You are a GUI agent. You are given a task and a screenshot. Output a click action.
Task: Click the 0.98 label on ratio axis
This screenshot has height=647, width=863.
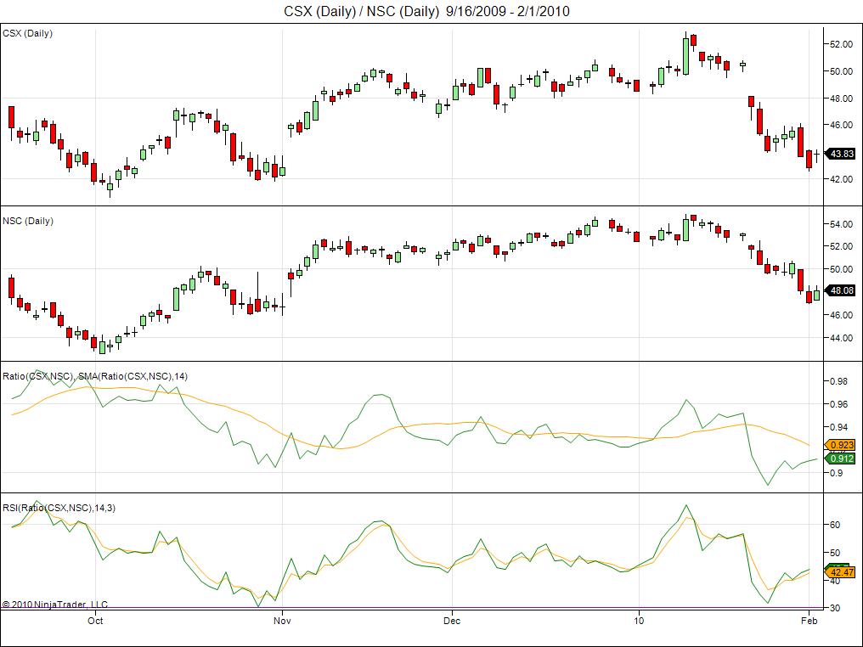click(838, 381)
